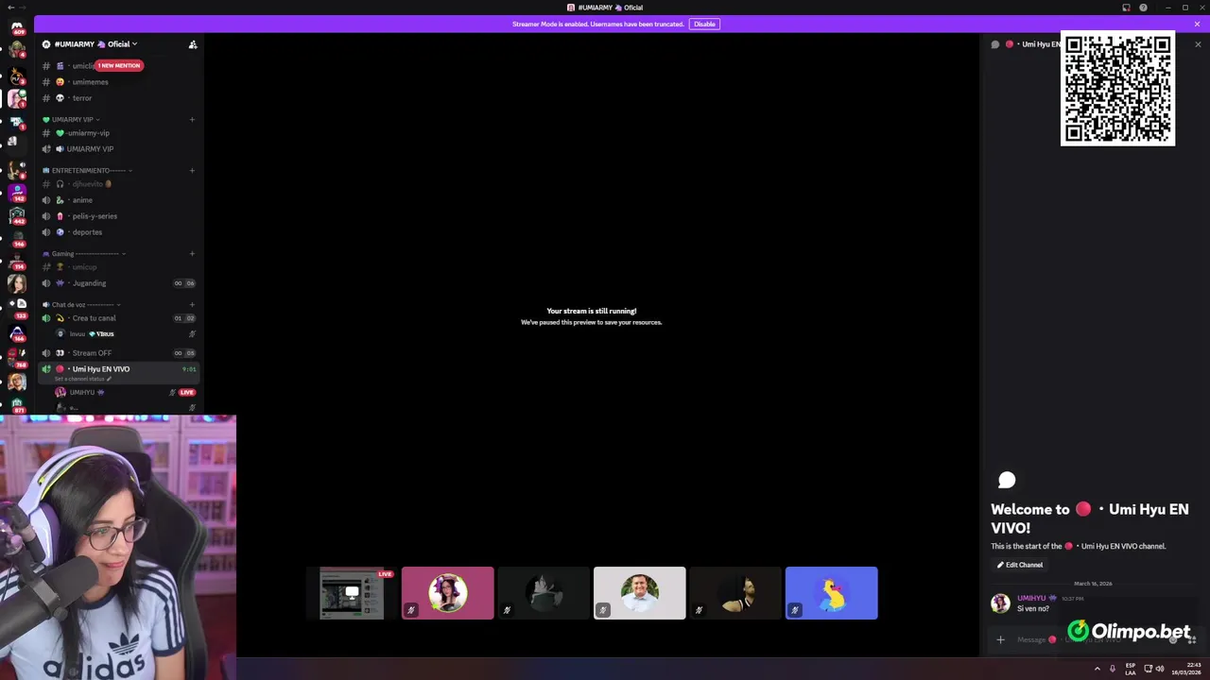Add a channel to the Gaming category
The height and width of the screenshot is (680, 1210).
[x=192, y=254]
